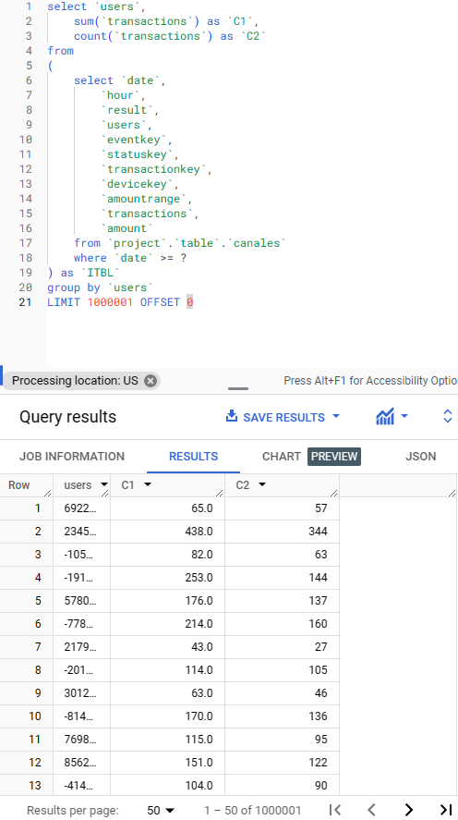
Task: Go to the next results page
Action: tap(409, 810)
